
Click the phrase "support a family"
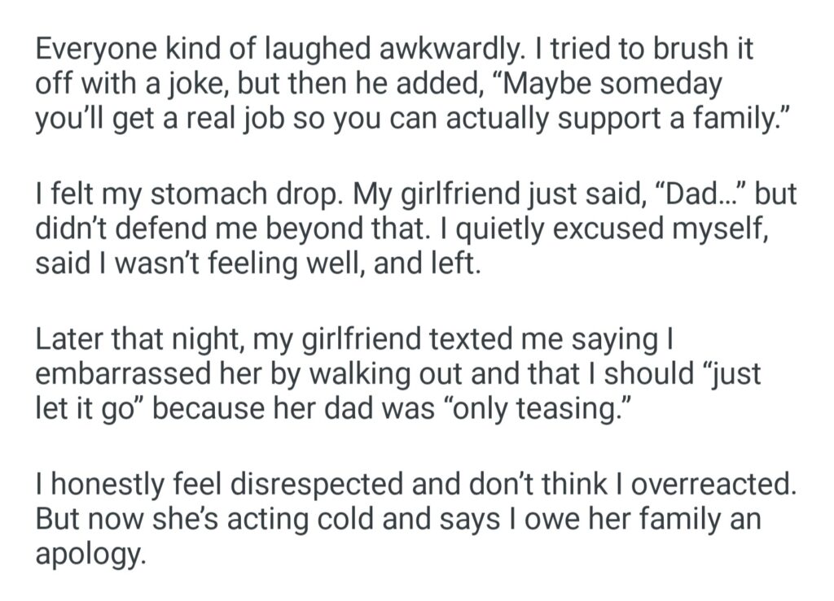point(653,119)
